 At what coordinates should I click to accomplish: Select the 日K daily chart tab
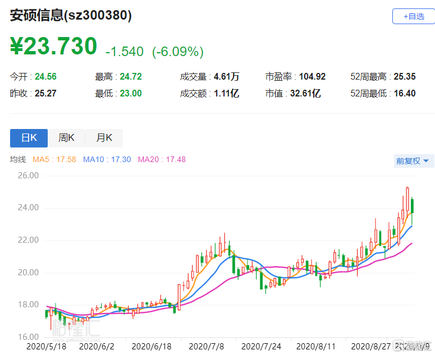click(x=29, y=138)
